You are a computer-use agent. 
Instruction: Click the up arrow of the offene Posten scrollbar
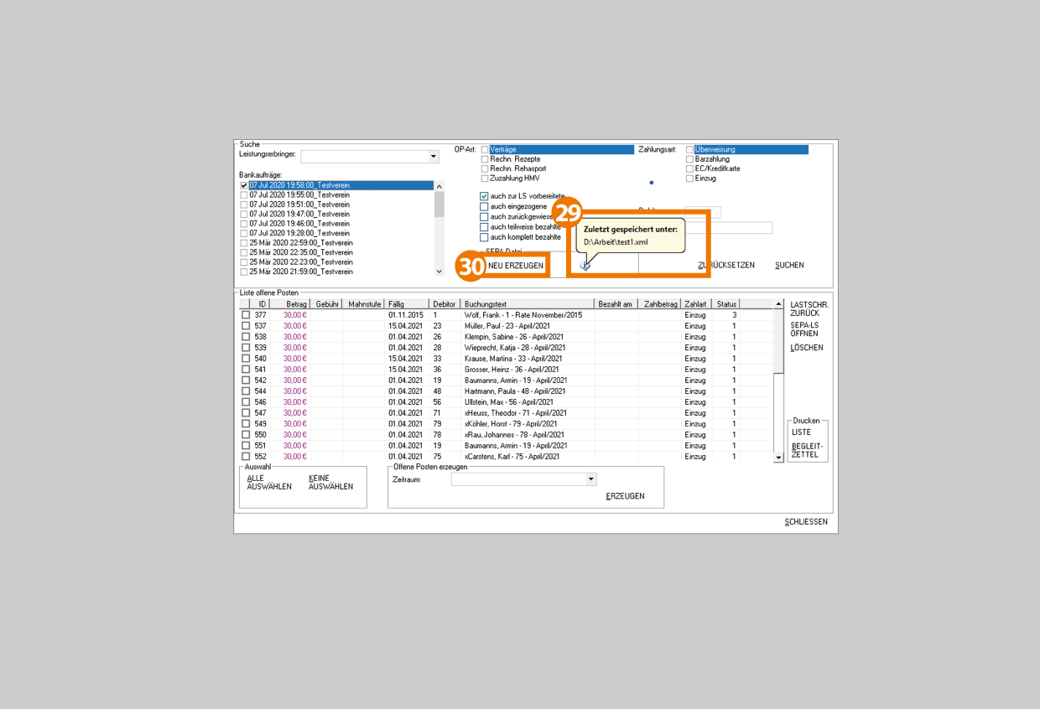[778, 304]
